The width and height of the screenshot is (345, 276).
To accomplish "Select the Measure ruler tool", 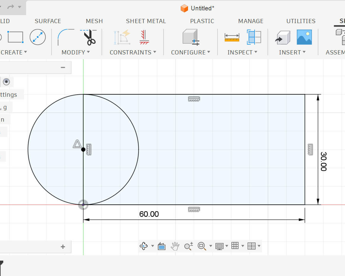I will (232, 37).
